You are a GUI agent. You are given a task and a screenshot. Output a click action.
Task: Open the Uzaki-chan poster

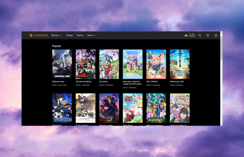click(180, 108)
